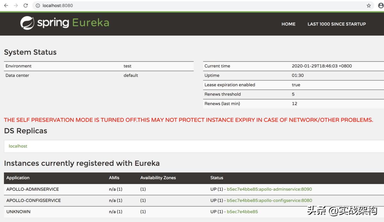
Task: View site info icon in address bar
Action: [38, 5]
